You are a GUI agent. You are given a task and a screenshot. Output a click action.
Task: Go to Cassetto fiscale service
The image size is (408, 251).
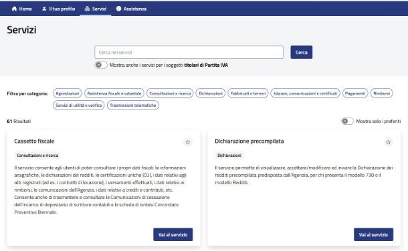point(173,235)
